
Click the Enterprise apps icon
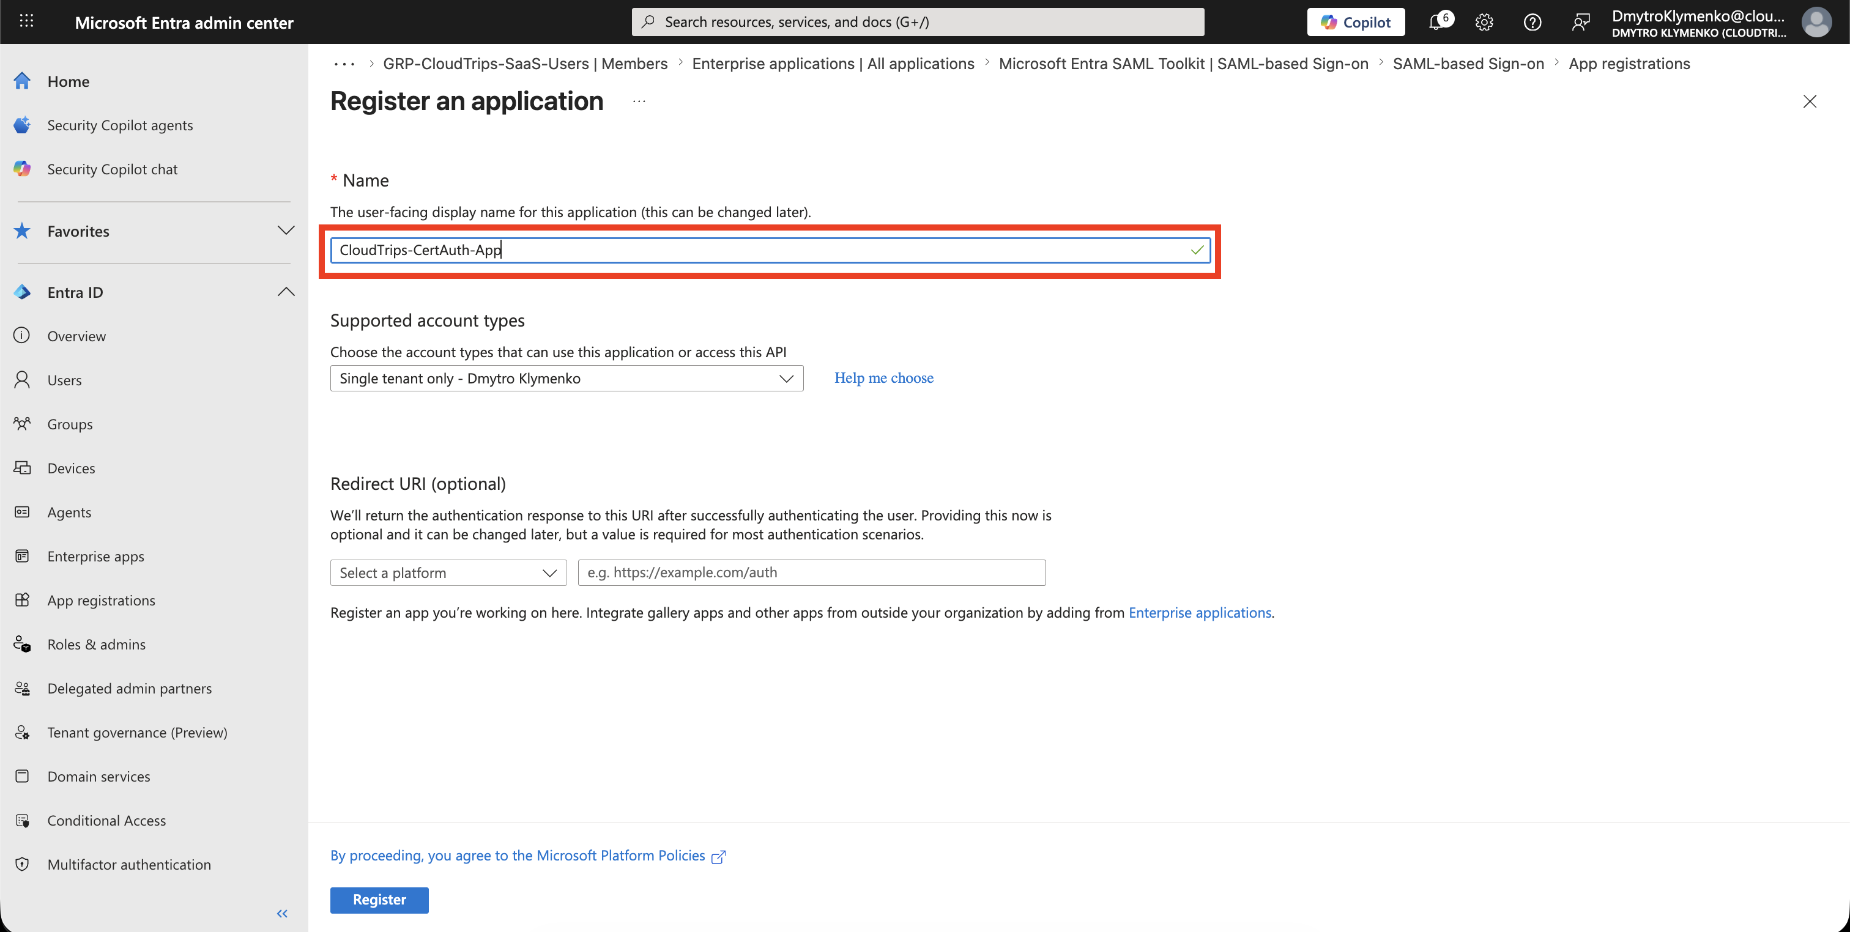(x=22, y=556)
